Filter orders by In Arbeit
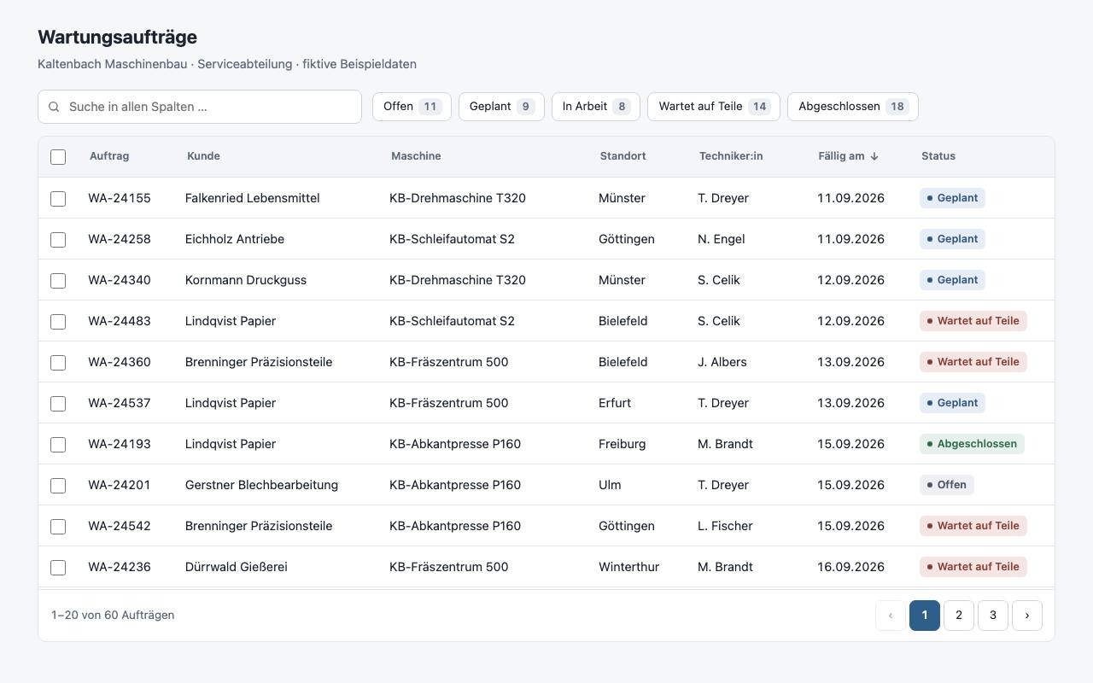The image size is (1093, 683). (596, 107)
